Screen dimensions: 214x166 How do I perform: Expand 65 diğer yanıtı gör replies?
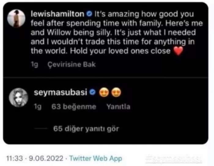coord(86,129)
